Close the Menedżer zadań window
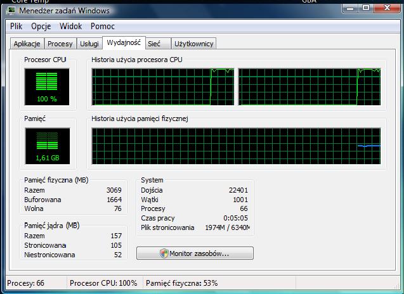Viewport: 404px width, 294px height. 387,8
